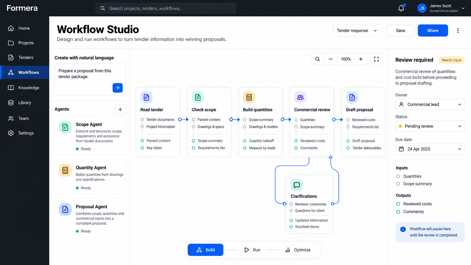
Task: Zoom in with the plus icon
Action: point(361,59)
